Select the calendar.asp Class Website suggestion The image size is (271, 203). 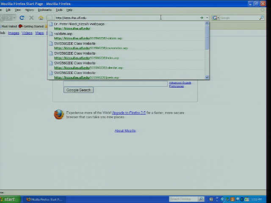coord(126,65)
